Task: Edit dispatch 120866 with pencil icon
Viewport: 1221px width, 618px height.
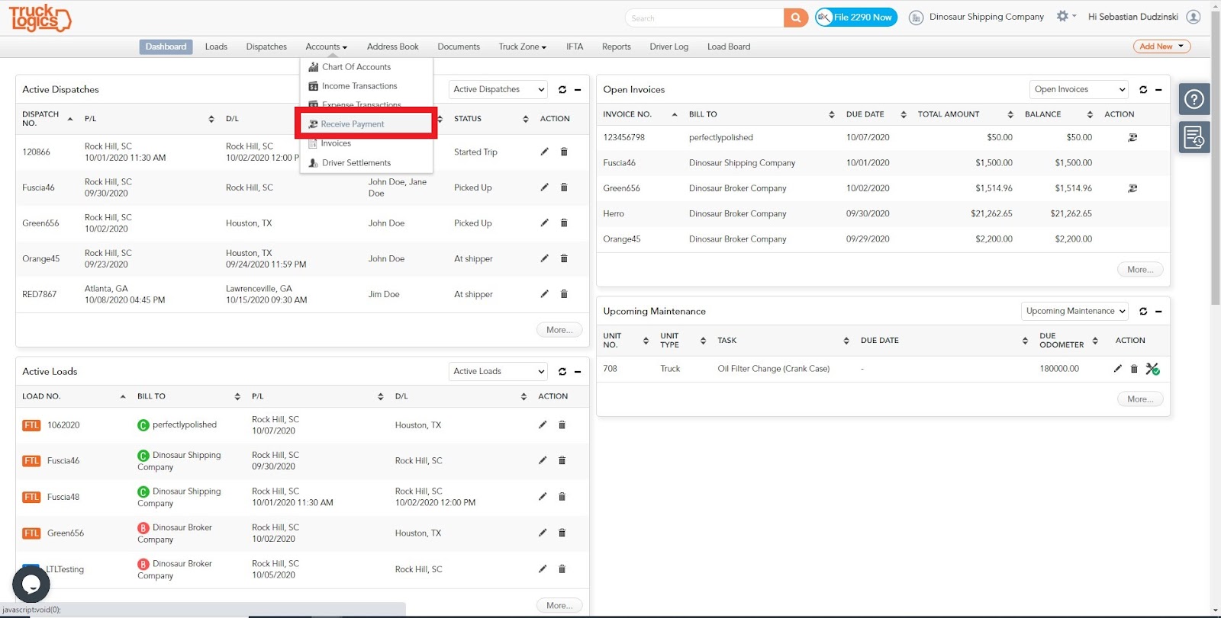Action: [x=544, y=152]
